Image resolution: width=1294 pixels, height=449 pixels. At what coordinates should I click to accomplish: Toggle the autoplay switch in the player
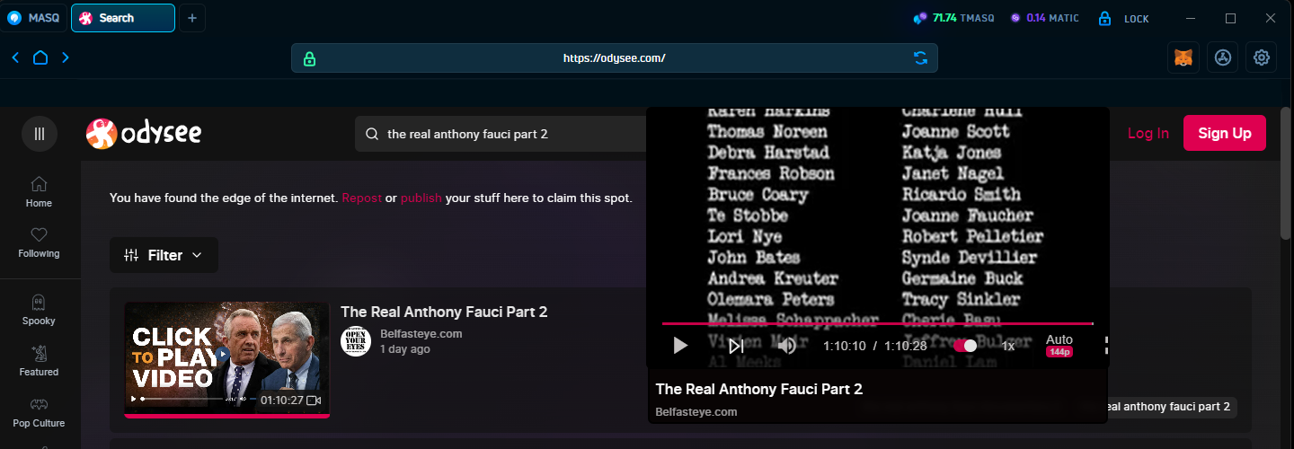[965, 346]
